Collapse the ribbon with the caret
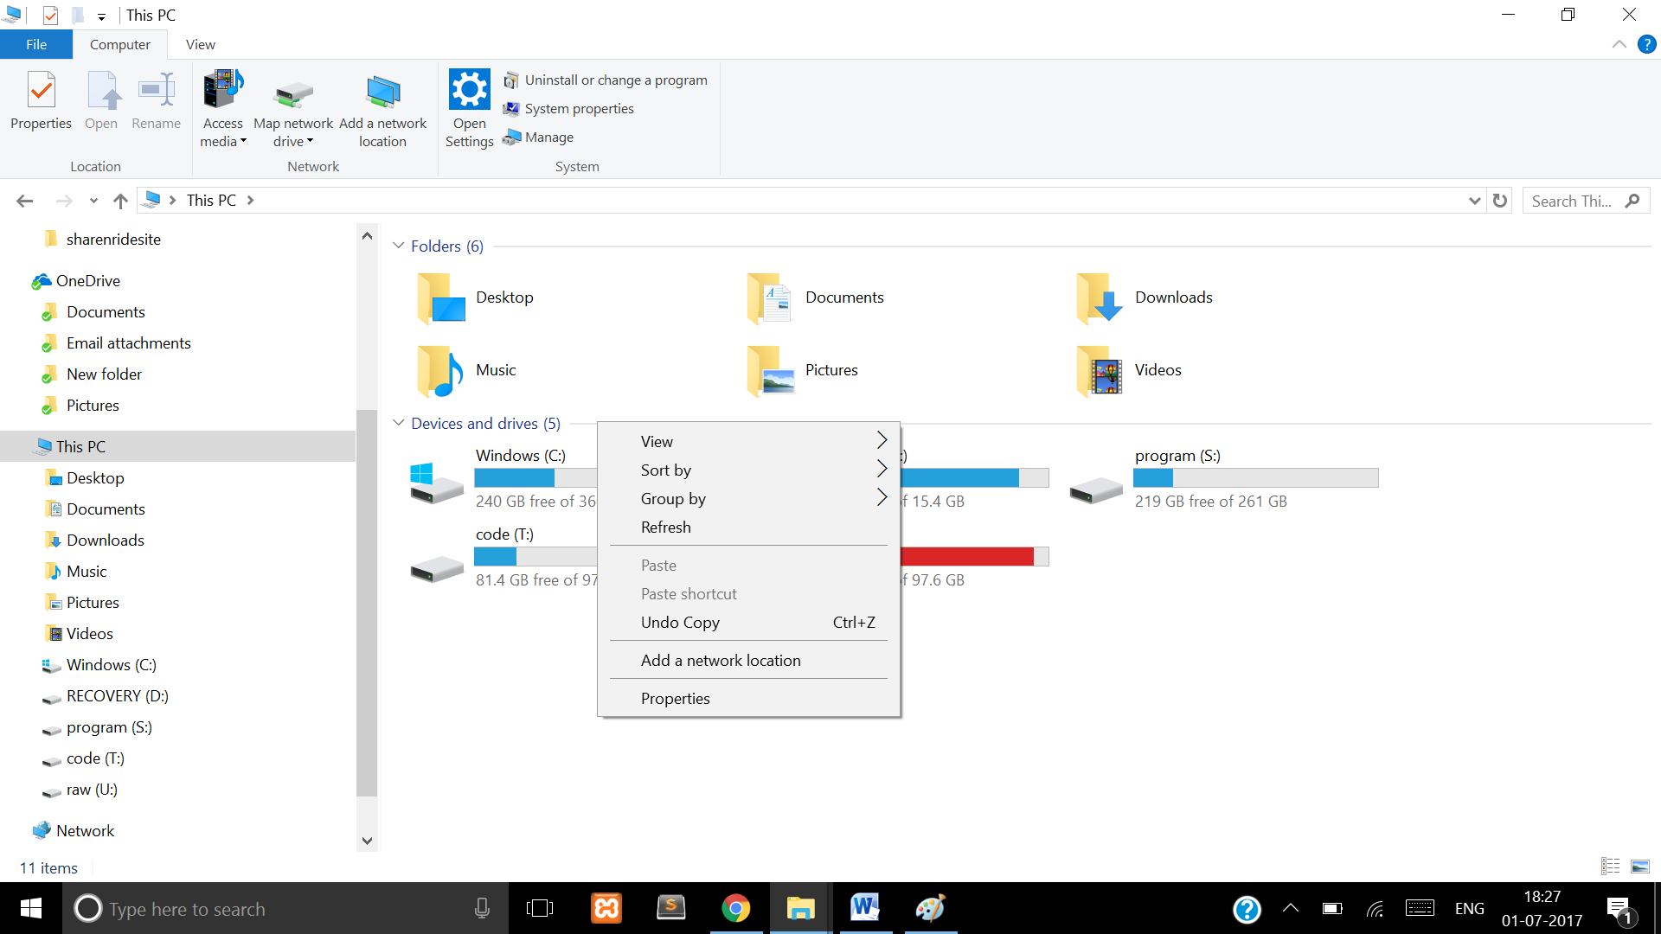 coord(1619,44)
